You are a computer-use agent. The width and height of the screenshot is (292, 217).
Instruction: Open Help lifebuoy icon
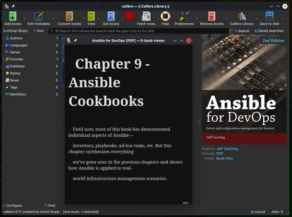pyautogui.click(x=165, y=16)
